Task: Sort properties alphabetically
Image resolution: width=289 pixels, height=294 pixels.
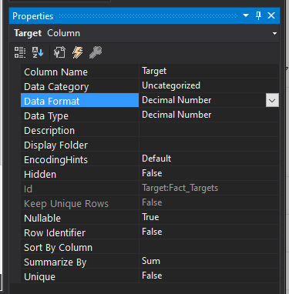Action: (38, 52)
